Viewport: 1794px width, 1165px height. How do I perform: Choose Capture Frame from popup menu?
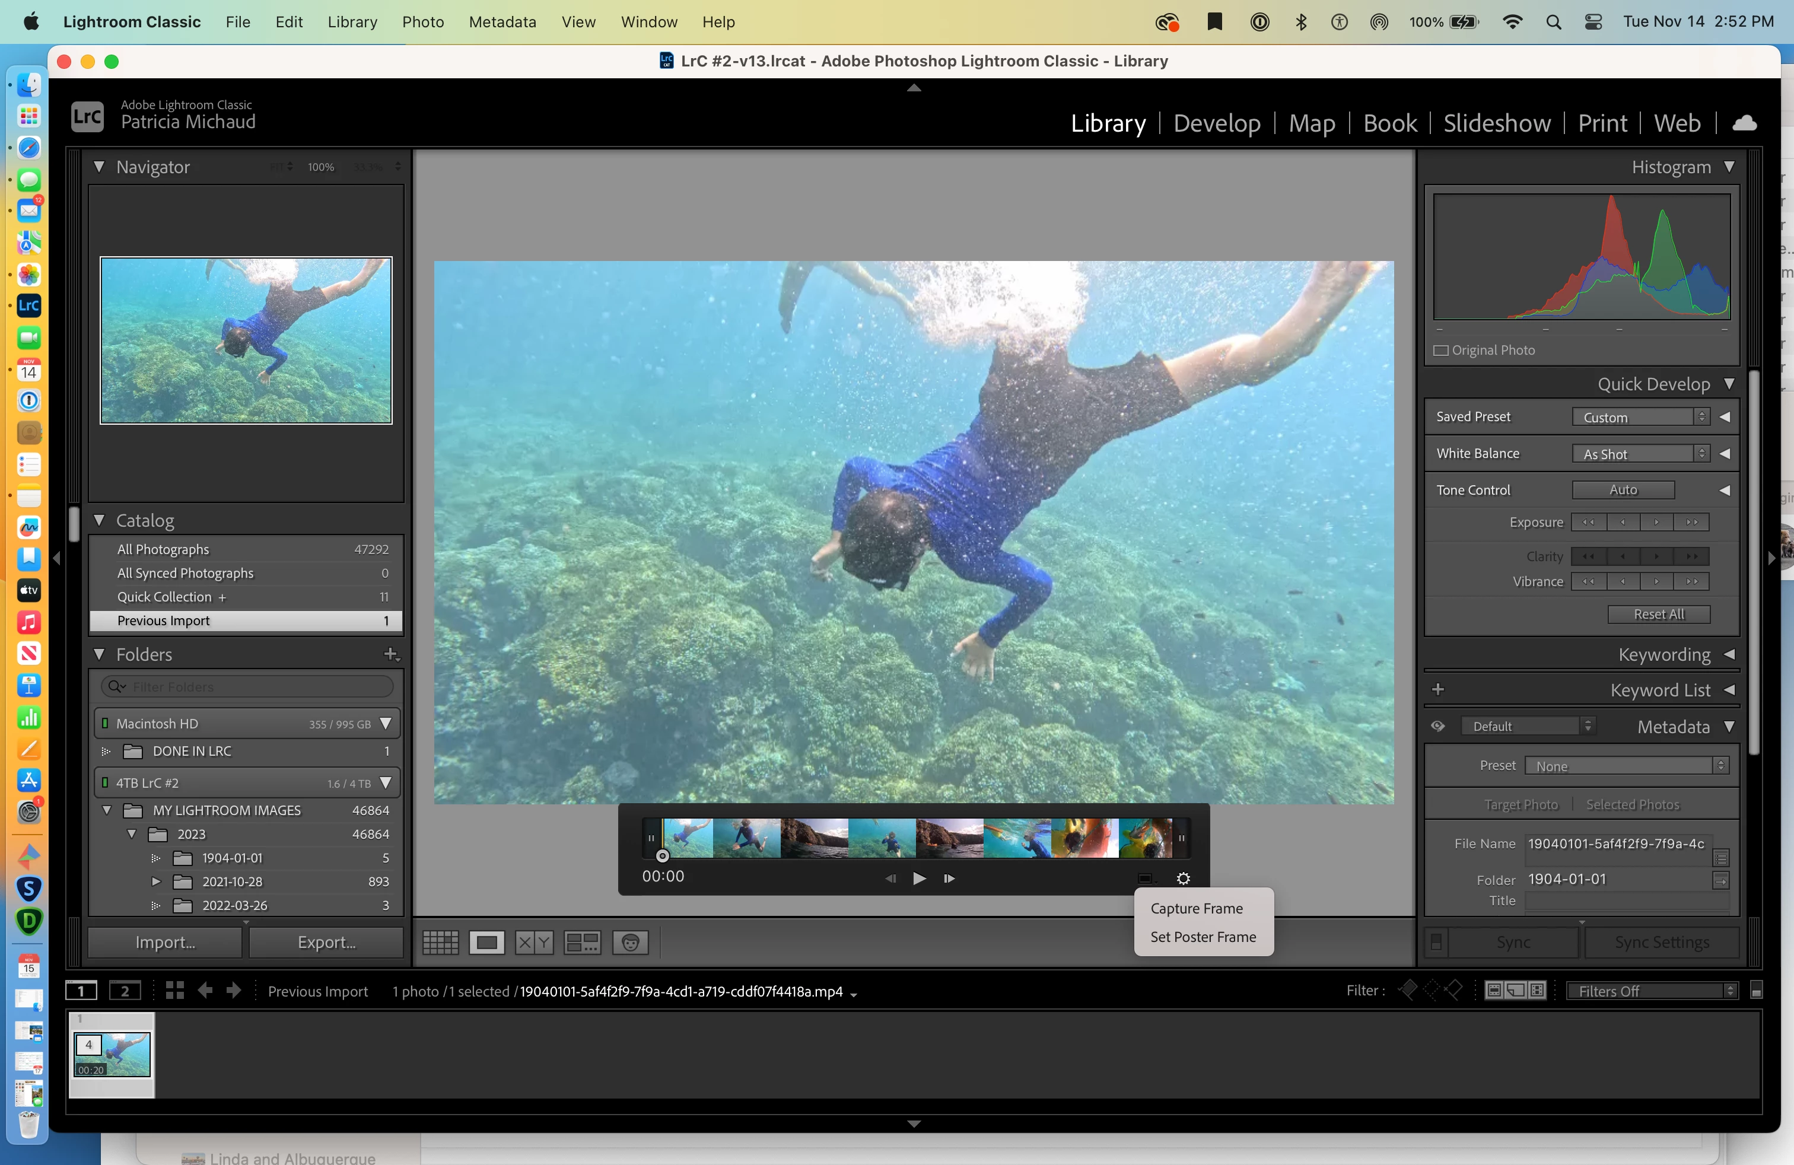click(x=1196, y=908)
